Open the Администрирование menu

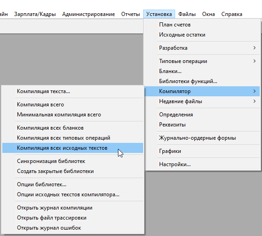(x=88, y=14)
